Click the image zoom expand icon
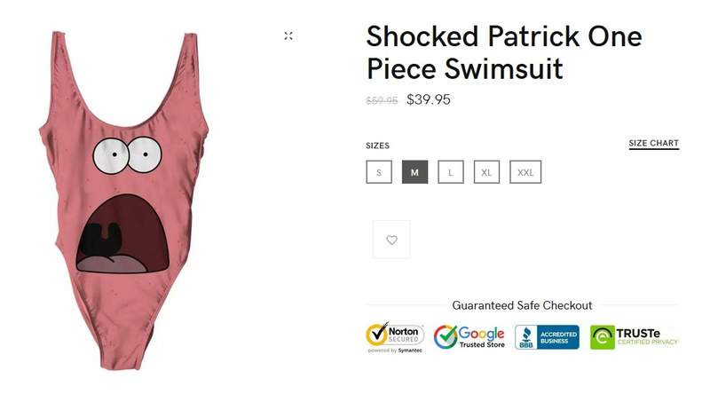The height and width of the screenshot is (394, 710). point(288,35)
